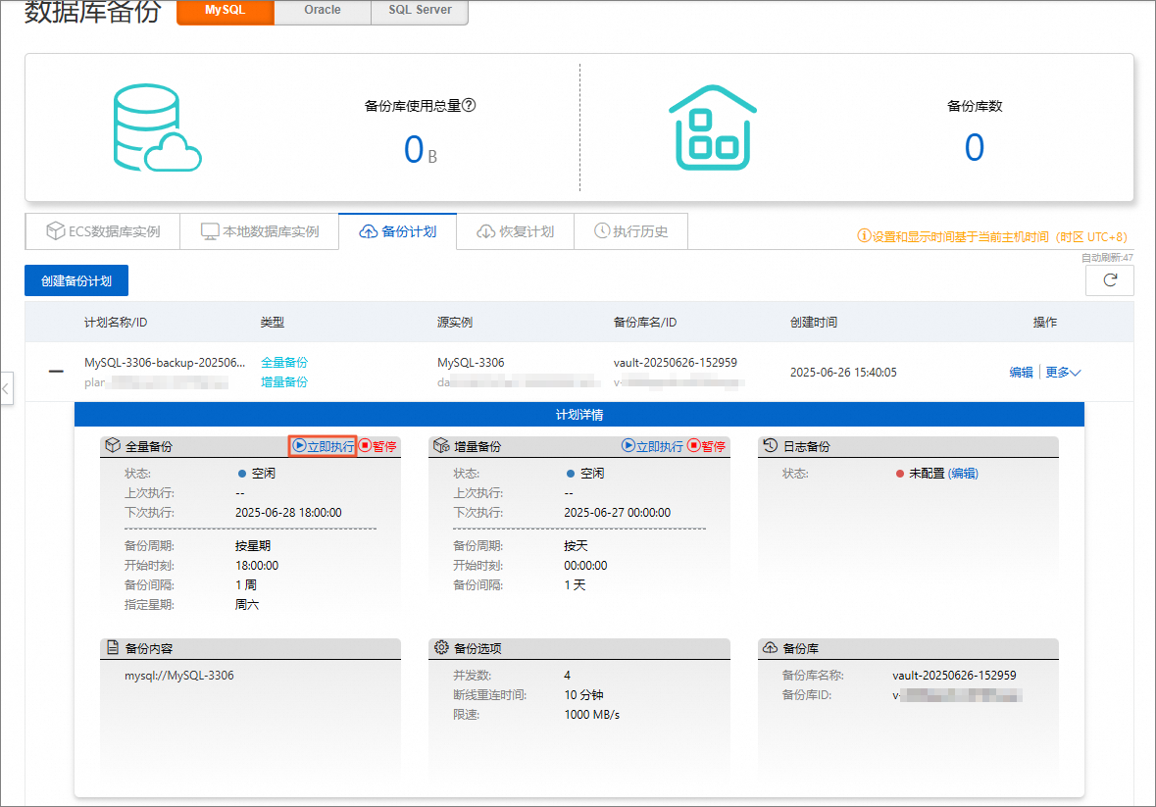Click the 日志备份 history icon
Viewport: 1156px width, 807px height.
tap(771, 445)
